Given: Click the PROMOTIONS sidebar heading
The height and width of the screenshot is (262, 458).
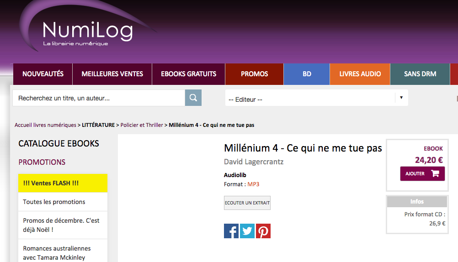Looking at the screenshot, I should (42, 162).
